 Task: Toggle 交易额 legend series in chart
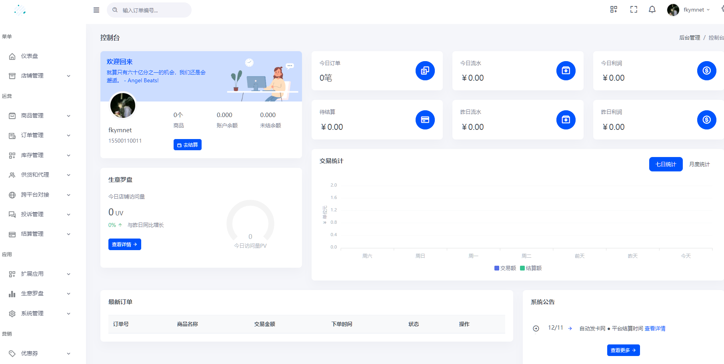point(505,268)
